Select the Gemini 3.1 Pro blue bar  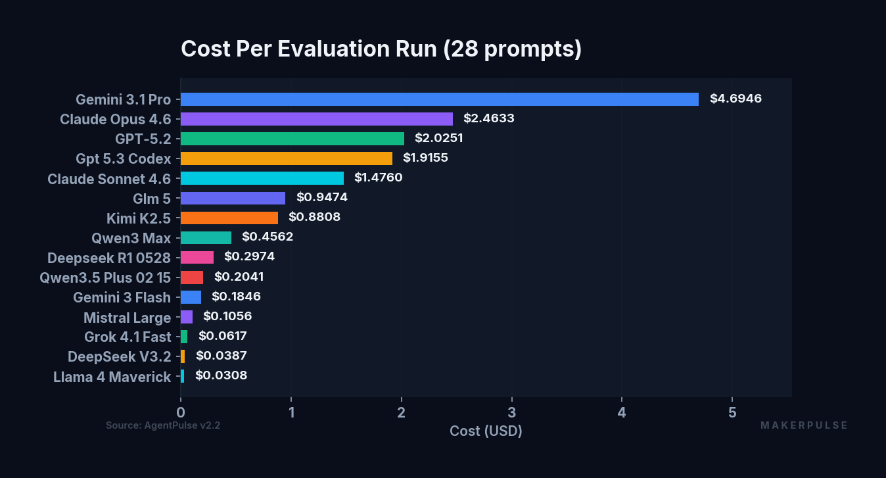point(440,99)
